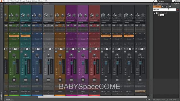This screenshot has height=101, width=180.
Task: Select the Console tab at bottom
Action: pyautogui.click(x=7, y=100)
